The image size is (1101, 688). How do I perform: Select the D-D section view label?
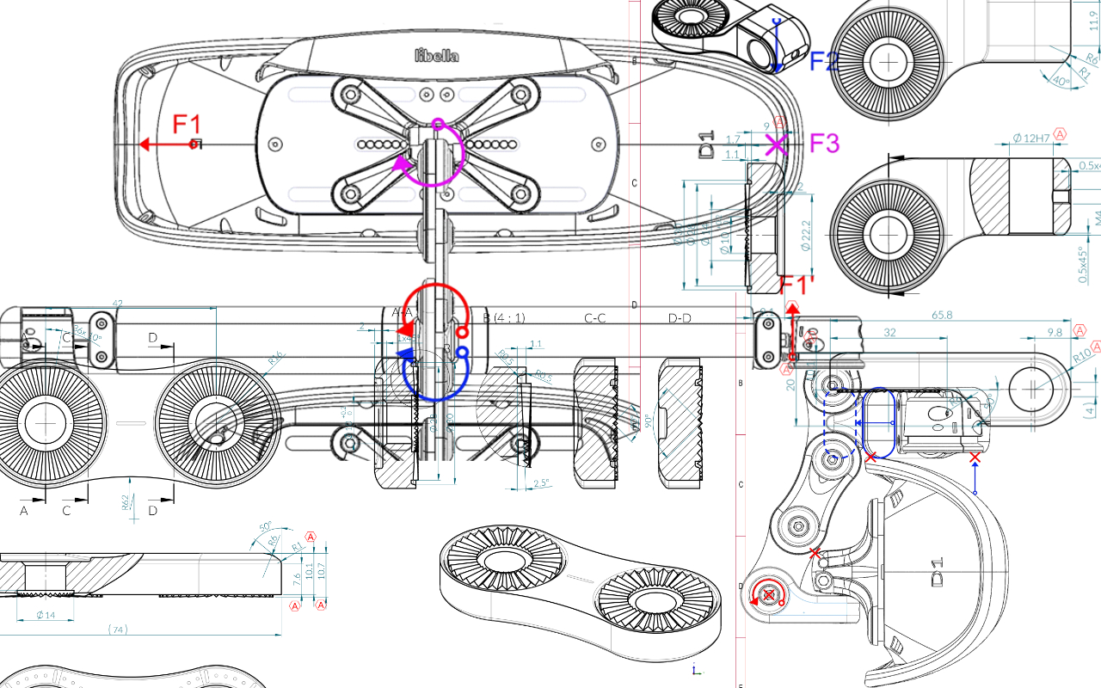pos(680,318)
